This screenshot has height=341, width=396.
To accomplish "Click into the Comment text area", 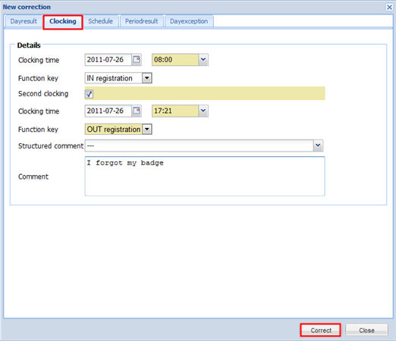I will pyautogui.click(x=205, y=176).
